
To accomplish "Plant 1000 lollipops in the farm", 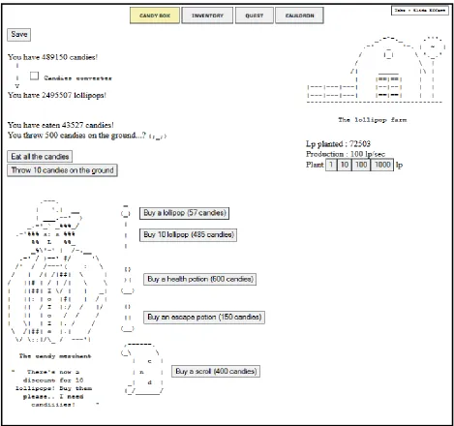I will click(382, 165).
